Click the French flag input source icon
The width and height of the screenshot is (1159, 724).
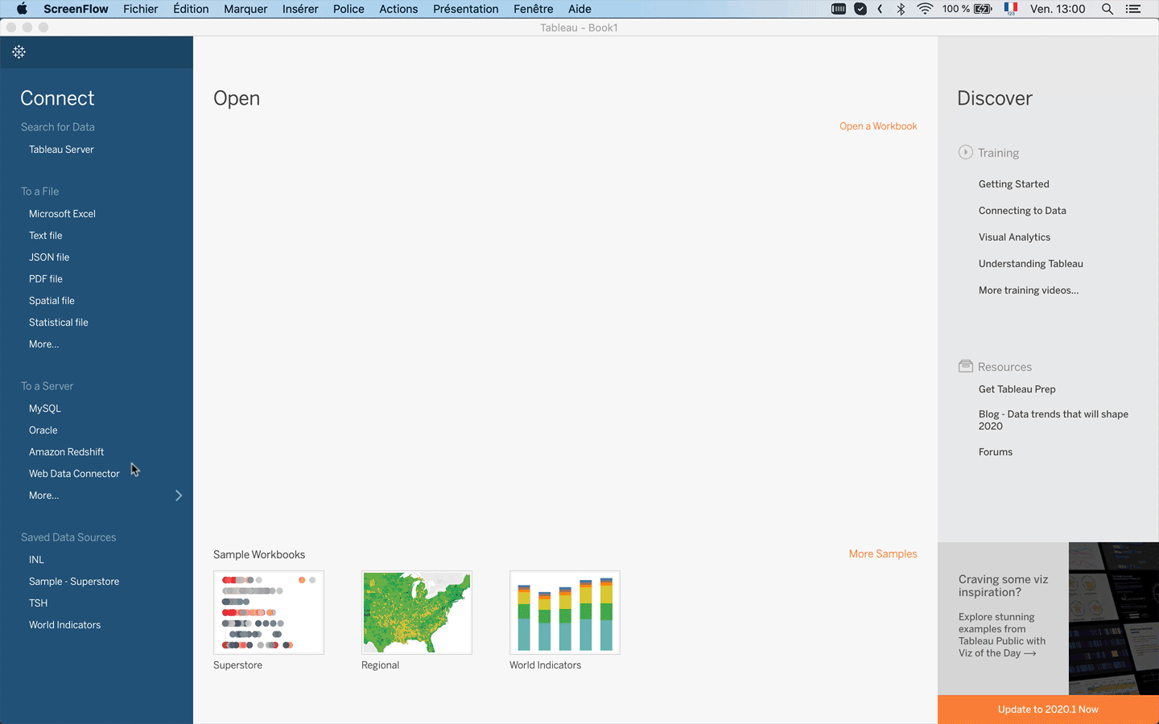pos(1011,9)
